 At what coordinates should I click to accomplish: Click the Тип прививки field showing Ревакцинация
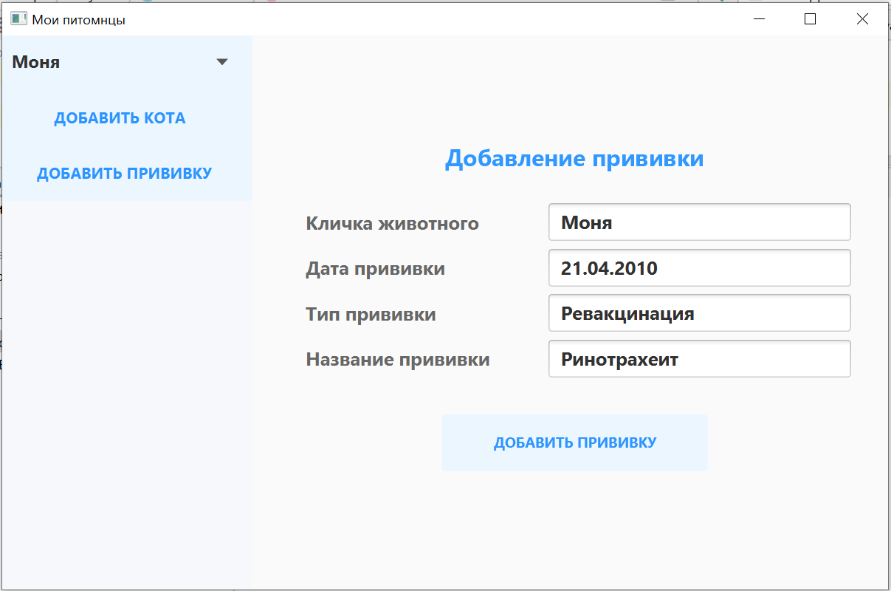(x=699, y=312)
